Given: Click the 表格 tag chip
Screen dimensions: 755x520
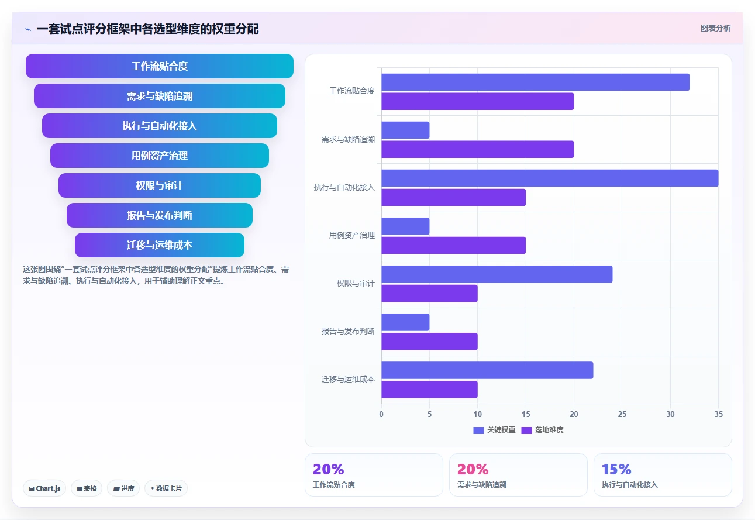Looking at the screenshot, I should 87,488.
